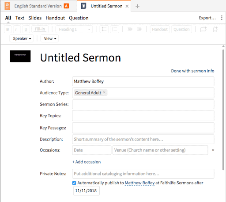The height and width of the screenshot is (202, 226).
Task: Switch to the Slides tab
Action: click(35, 18)
